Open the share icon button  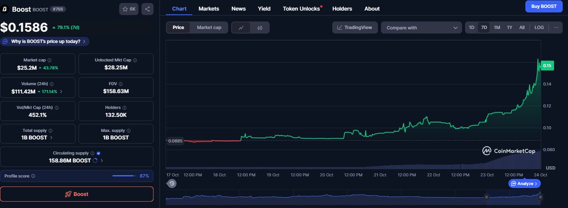coord(147,9)
